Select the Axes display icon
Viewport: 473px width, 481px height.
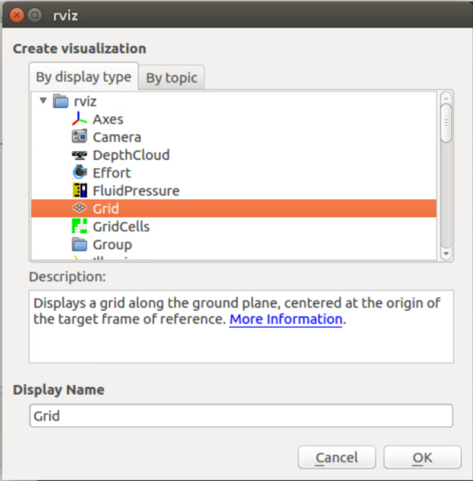coord(79,119)
